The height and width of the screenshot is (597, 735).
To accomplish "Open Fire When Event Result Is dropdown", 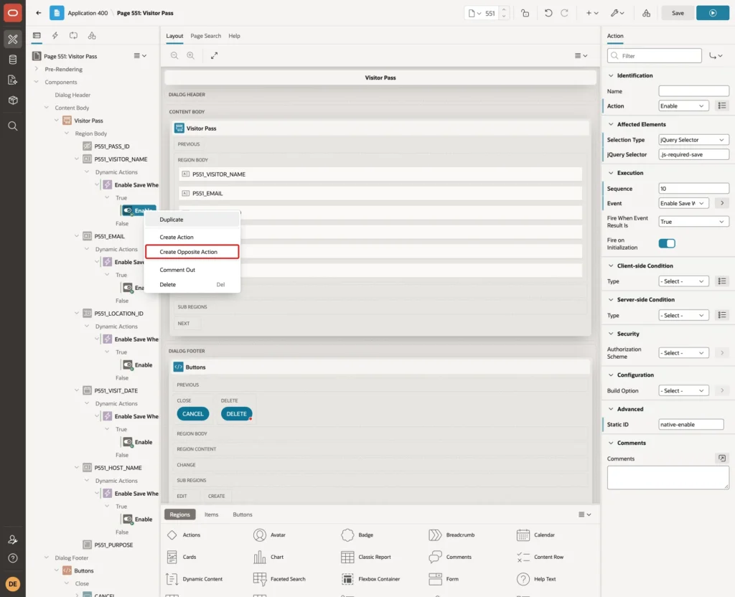I will click(693, 222).
